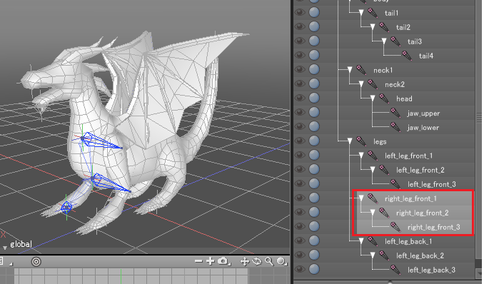Toggle visibility eye for jaw_lower

tap(300, 127)
